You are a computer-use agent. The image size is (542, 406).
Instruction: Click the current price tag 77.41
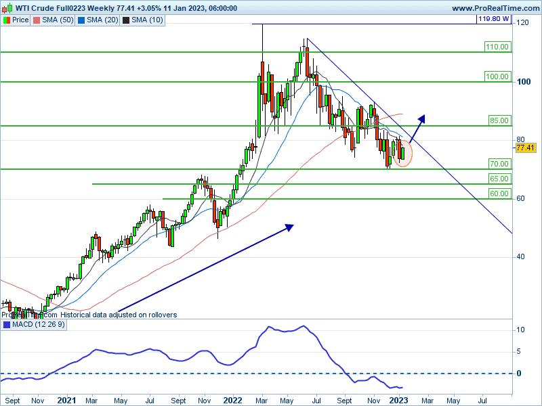point(526,148)
